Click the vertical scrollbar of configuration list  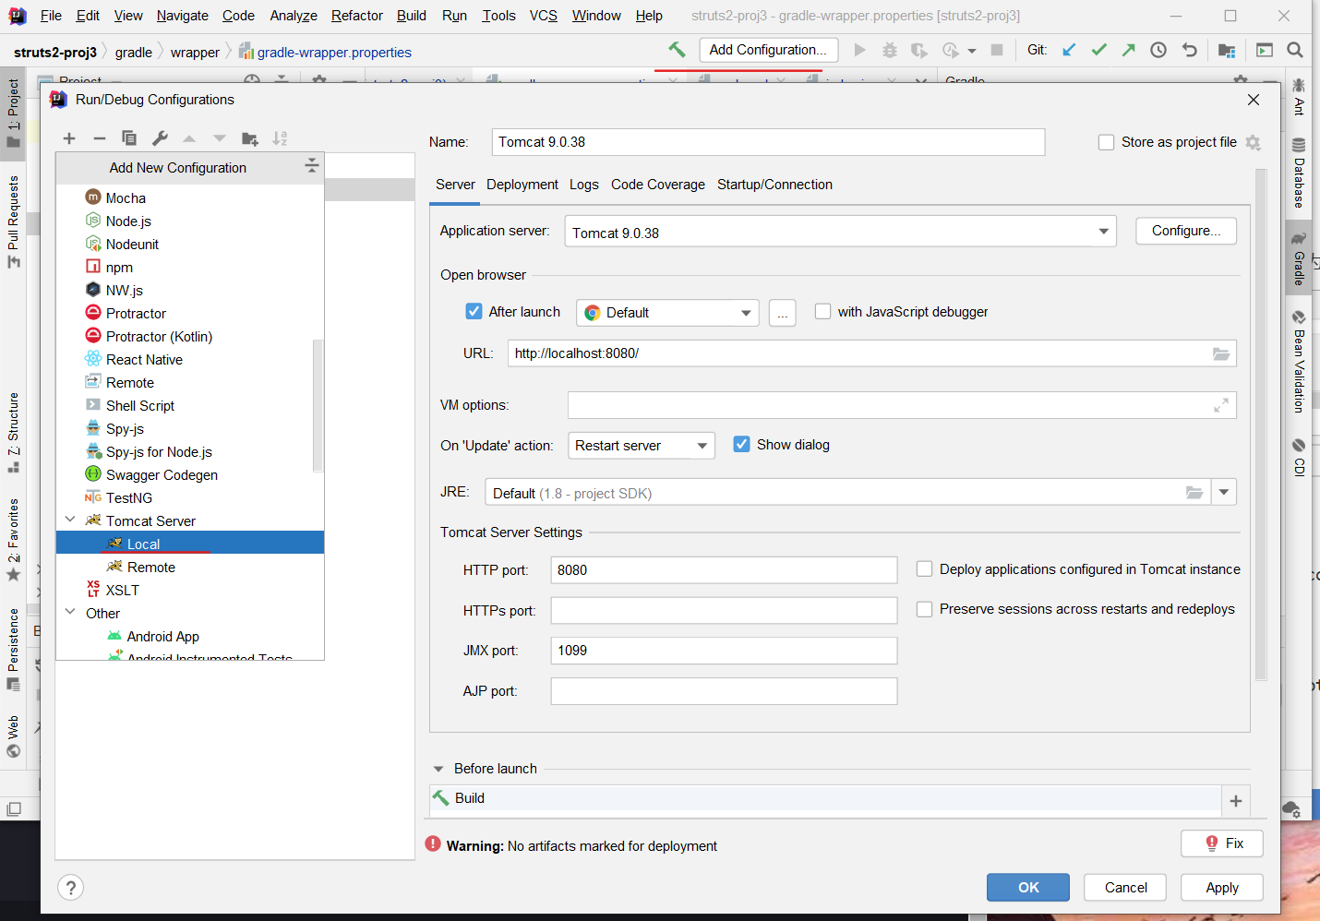[318, 405]
